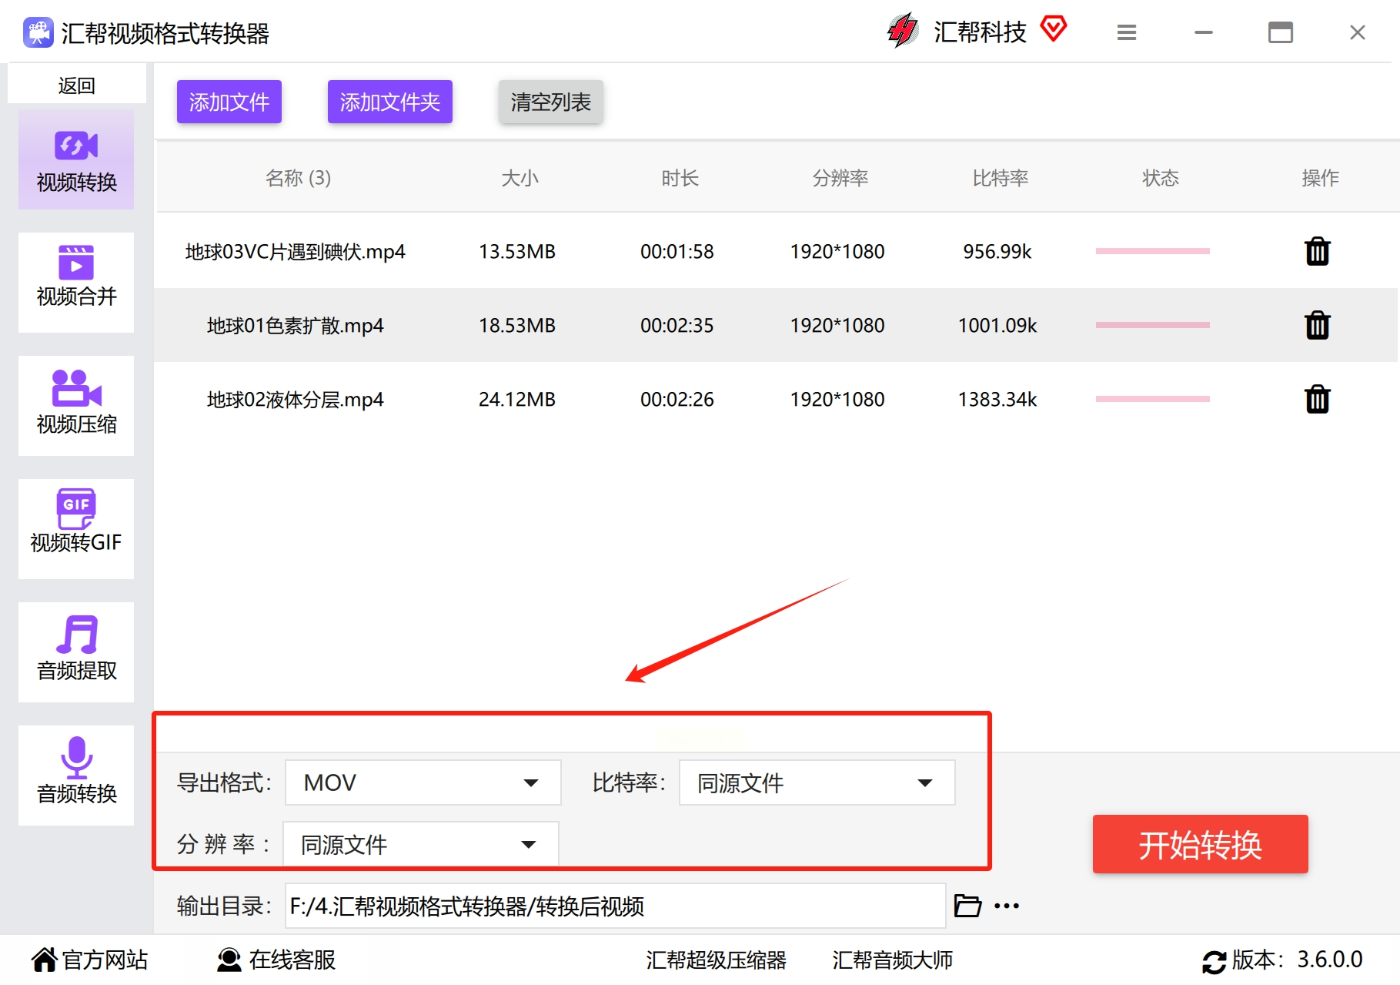Remove 地球02液体分层.mp4 using its trash icon
This screenshot has height=985, width=1400.
pos(1317,400)
